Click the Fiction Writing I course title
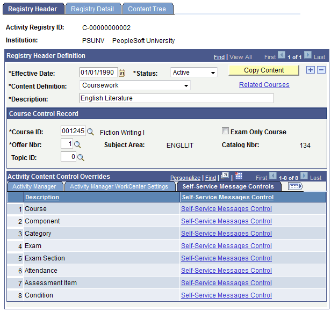This screenshot has height=312, width=331. click(x=122, y=132)
